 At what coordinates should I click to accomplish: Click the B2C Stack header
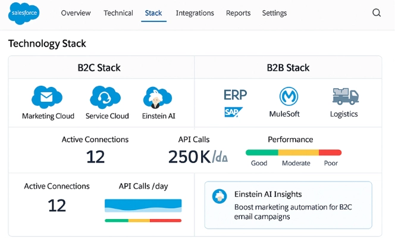click(x=99, y=67)
